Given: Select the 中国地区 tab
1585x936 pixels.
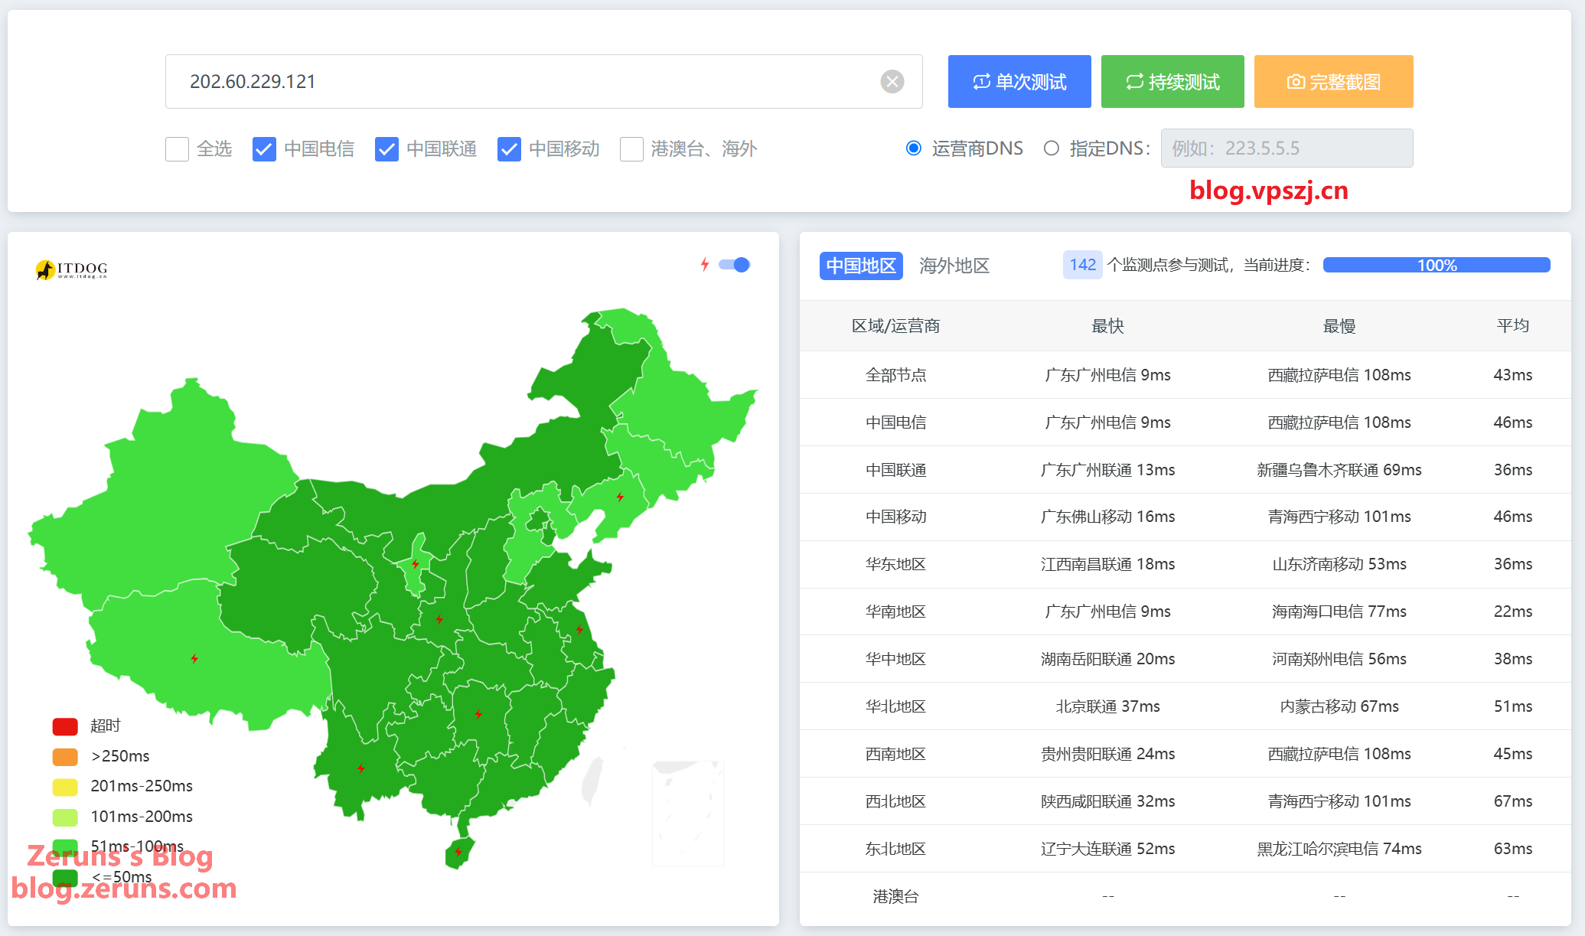Looking at the screenshot, I should click(861, 266).
